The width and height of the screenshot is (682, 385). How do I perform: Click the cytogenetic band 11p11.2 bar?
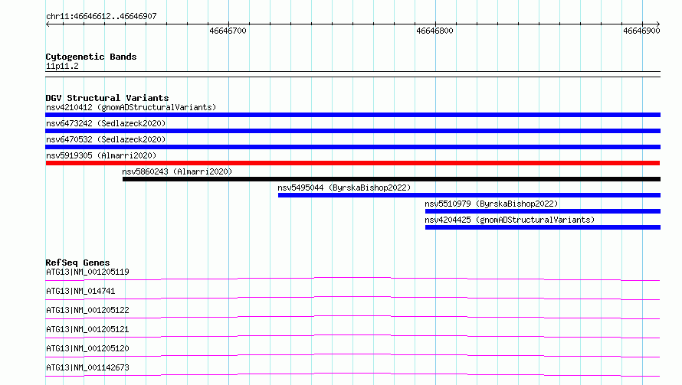352,74
